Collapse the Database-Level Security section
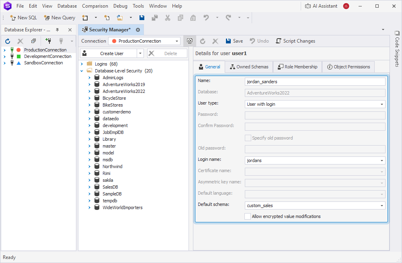This screenshot has width=402, height=263. pos(81,70)
